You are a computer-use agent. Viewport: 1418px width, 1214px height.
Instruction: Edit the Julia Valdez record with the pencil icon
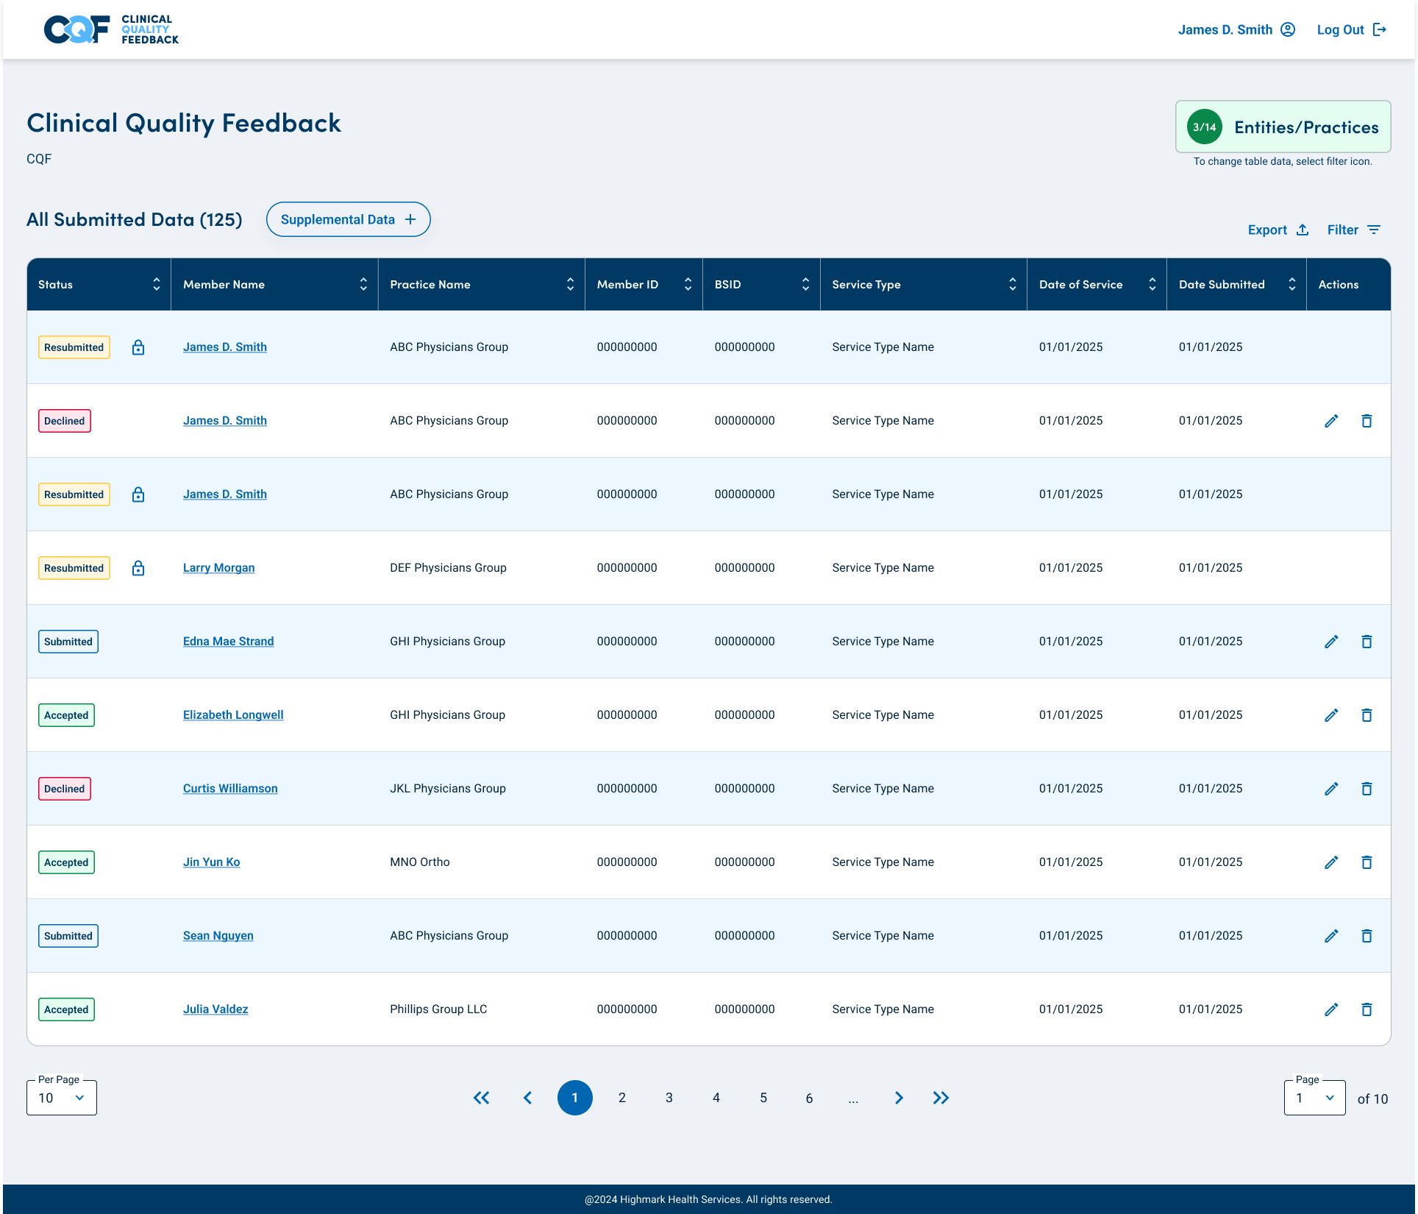pyautogui.click(x=1331, y=1009)
